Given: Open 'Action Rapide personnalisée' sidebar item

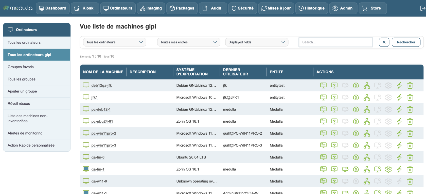Looking at the screenshot, I should tap(37, 145).
